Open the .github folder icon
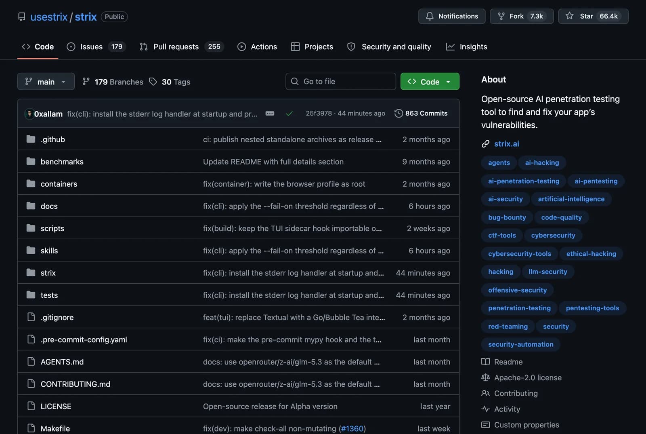Screen dimensions: 646x434 31,139
